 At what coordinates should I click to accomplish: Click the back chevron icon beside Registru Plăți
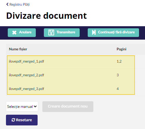coord(7,4)
